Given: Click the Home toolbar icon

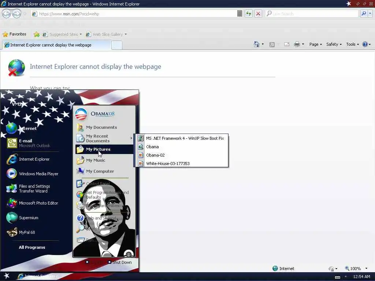Looking at the screenshot, I should click(257, 44).
